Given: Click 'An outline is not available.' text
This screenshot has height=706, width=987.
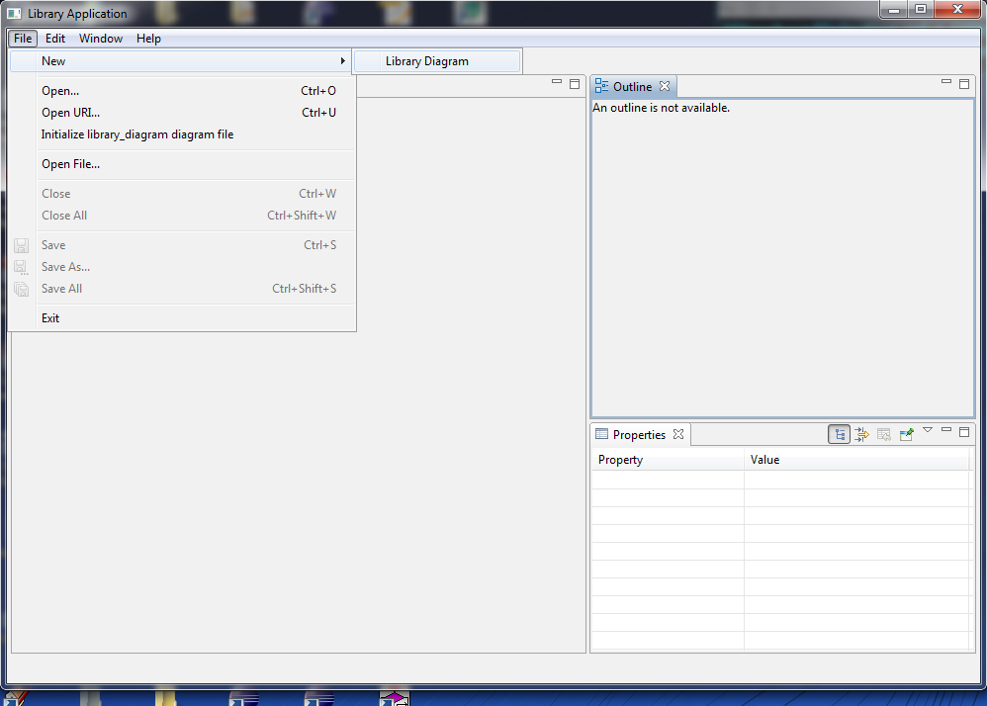Looking at the screenshot, I should (661, 108).
